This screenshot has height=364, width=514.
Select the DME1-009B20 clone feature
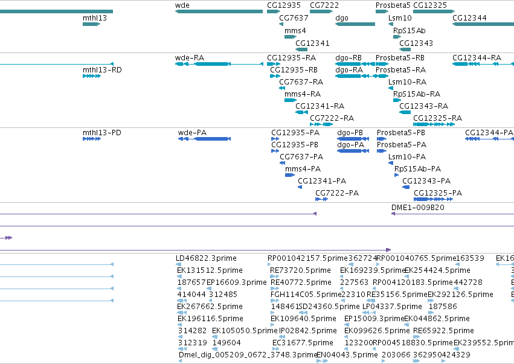[x=453, y=214]
